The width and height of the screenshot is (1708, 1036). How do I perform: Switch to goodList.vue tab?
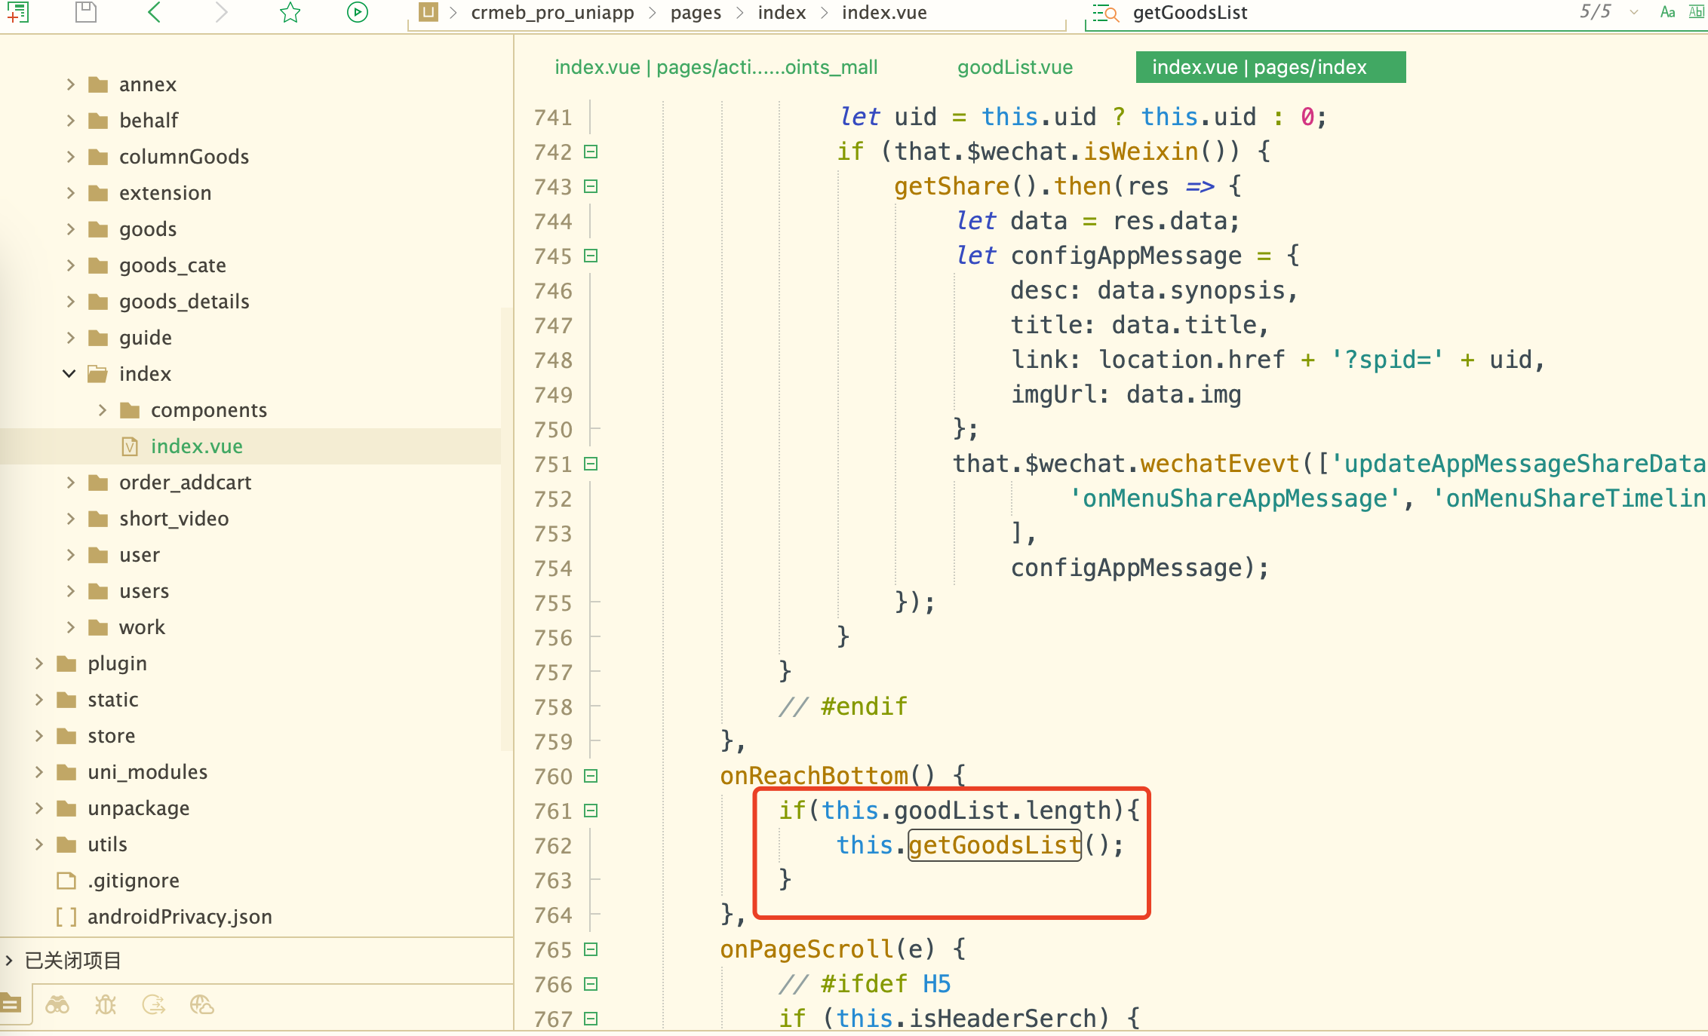[x=1015, y=67]
